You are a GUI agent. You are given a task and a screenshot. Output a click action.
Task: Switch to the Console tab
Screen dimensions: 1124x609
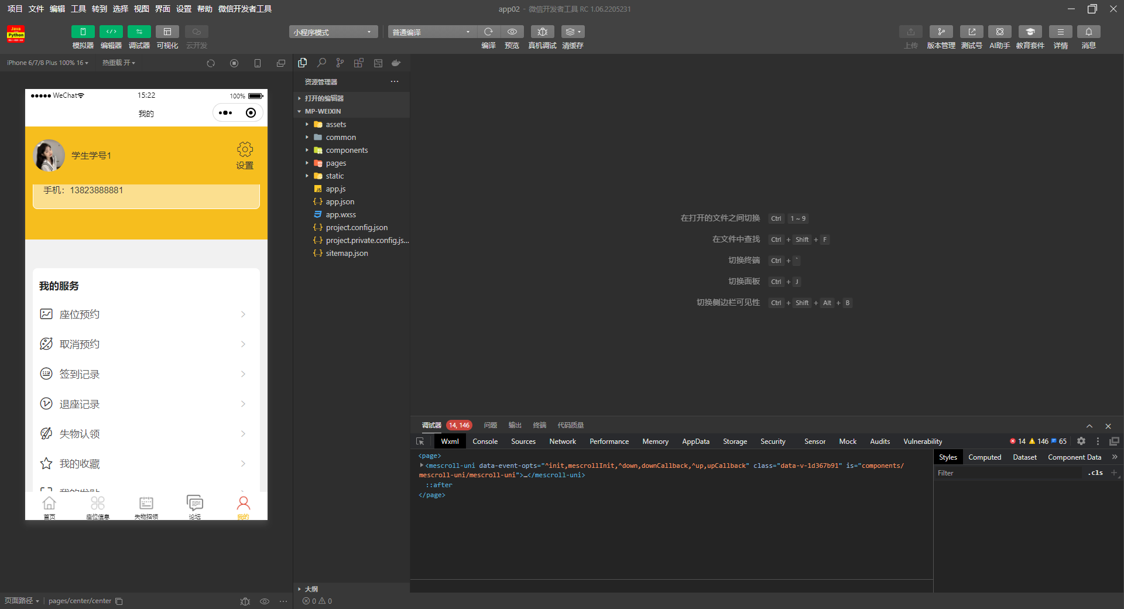click(485, 442)
